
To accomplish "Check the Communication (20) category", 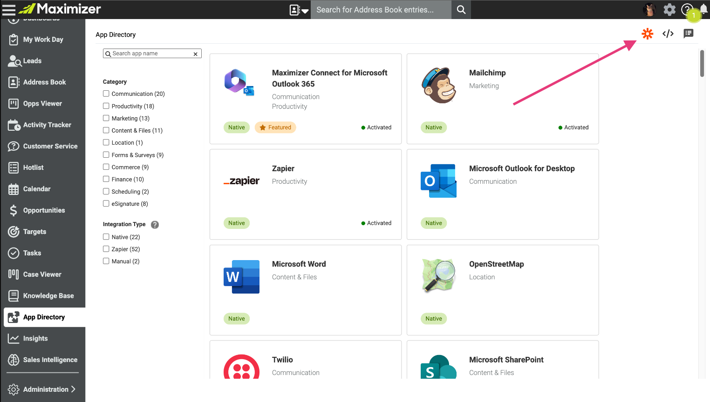I will 106,94.
